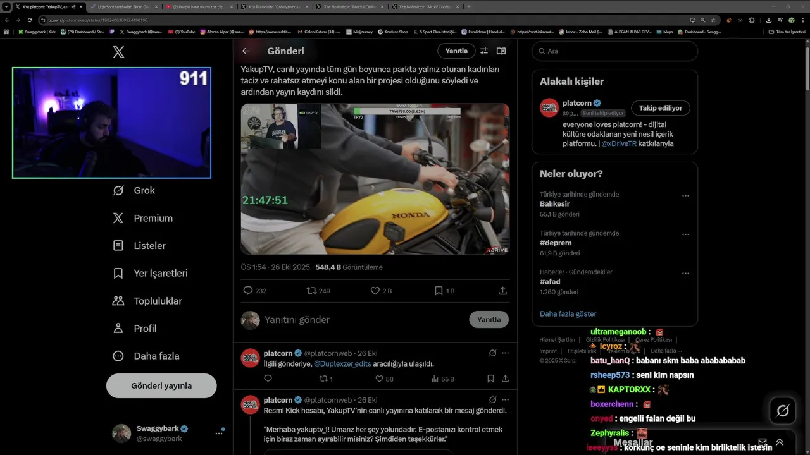Open the Konfuse Shop bookmark
This screenshot has height=455, width=810.
click(393, 32)
